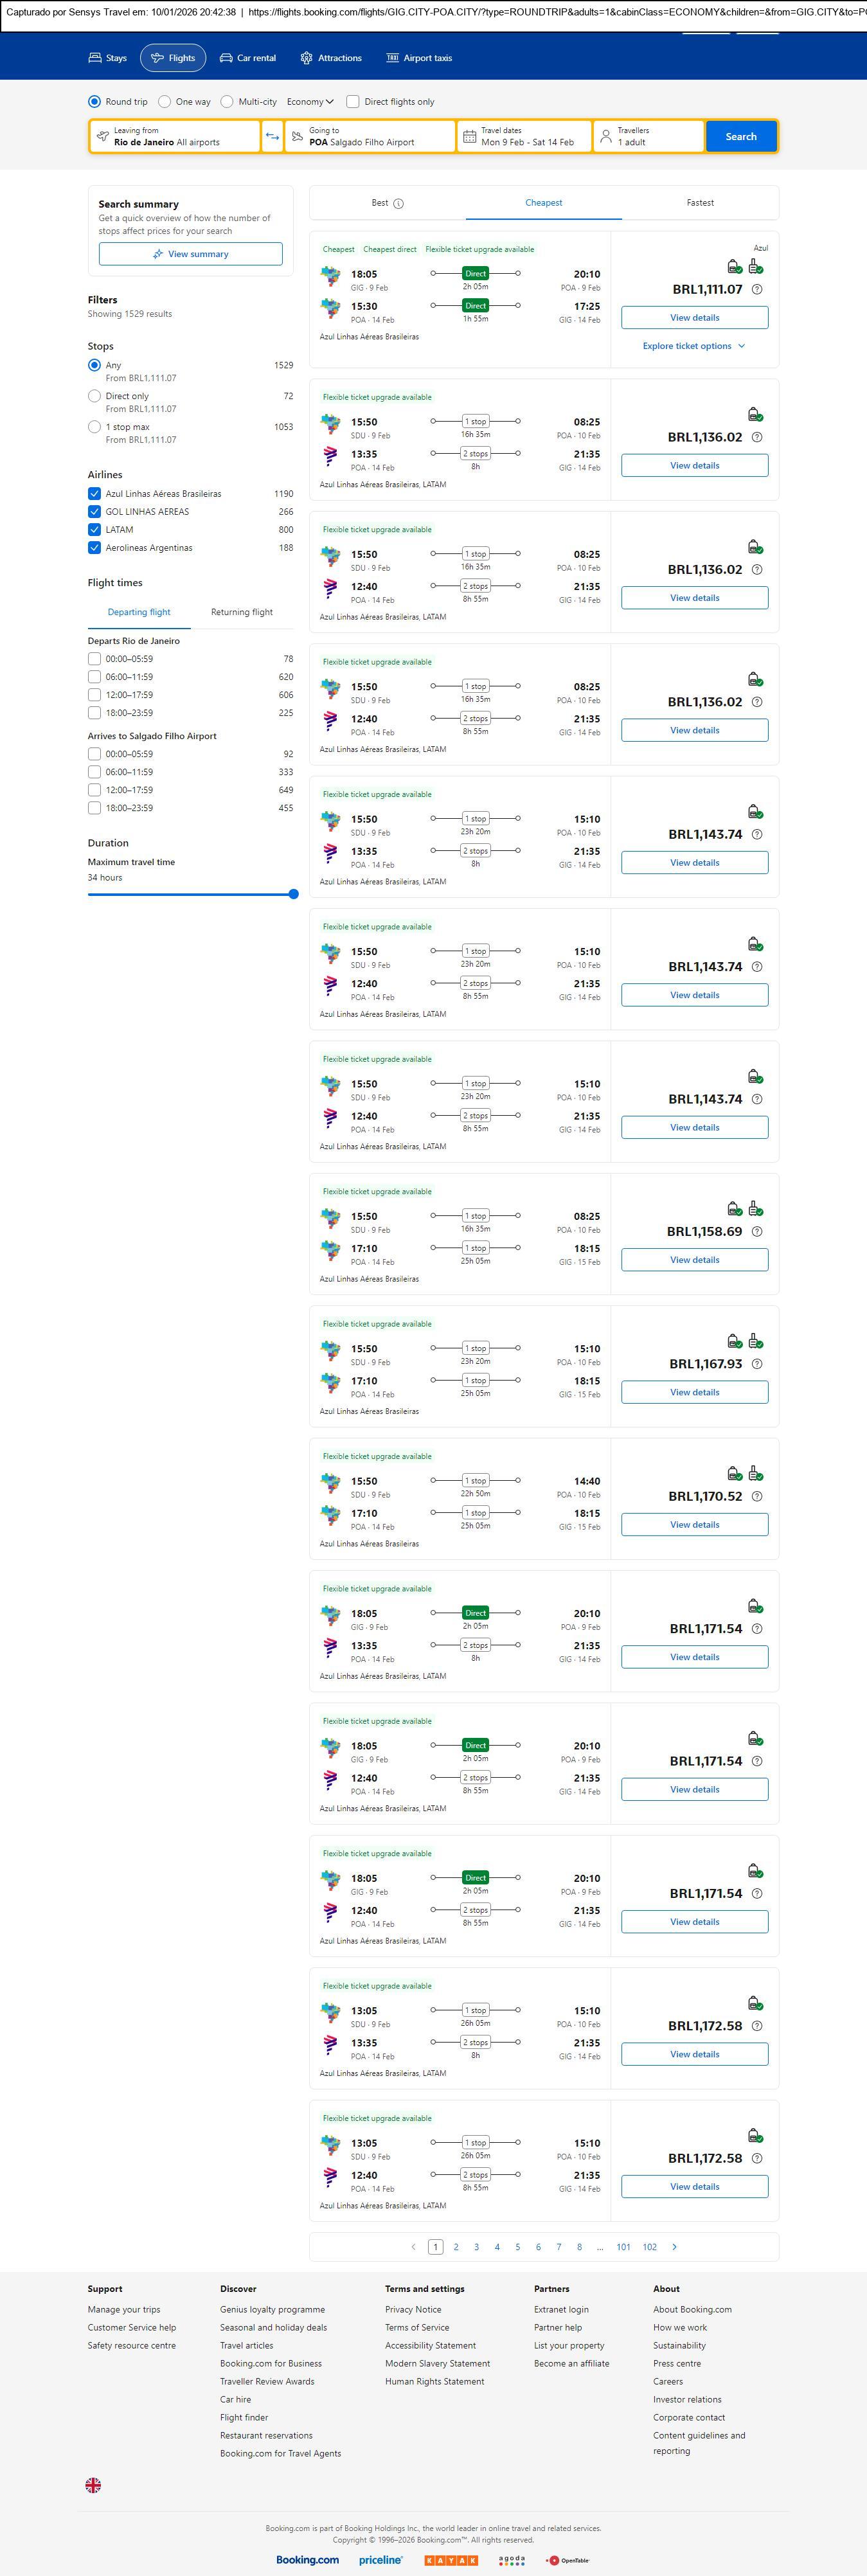The image size is (867, 2576).
Task: Expand Explore ticket options on first flight
Action: tap(694, 346)
